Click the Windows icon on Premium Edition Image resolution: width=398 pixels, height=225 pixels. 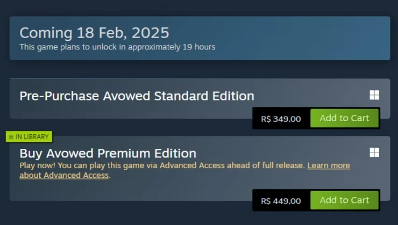(x=374, y=153)
